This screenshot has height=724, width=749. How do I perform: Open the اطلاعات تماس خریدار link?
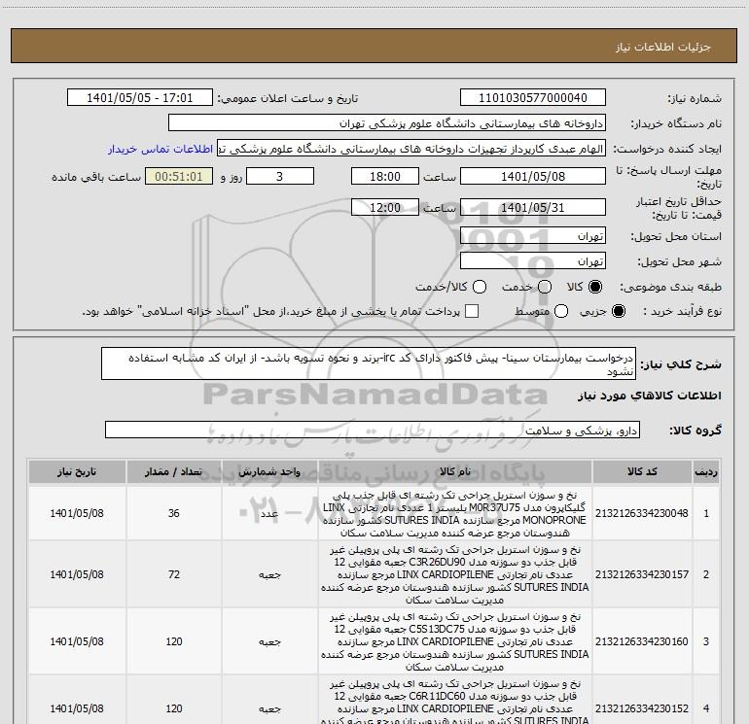160,149
